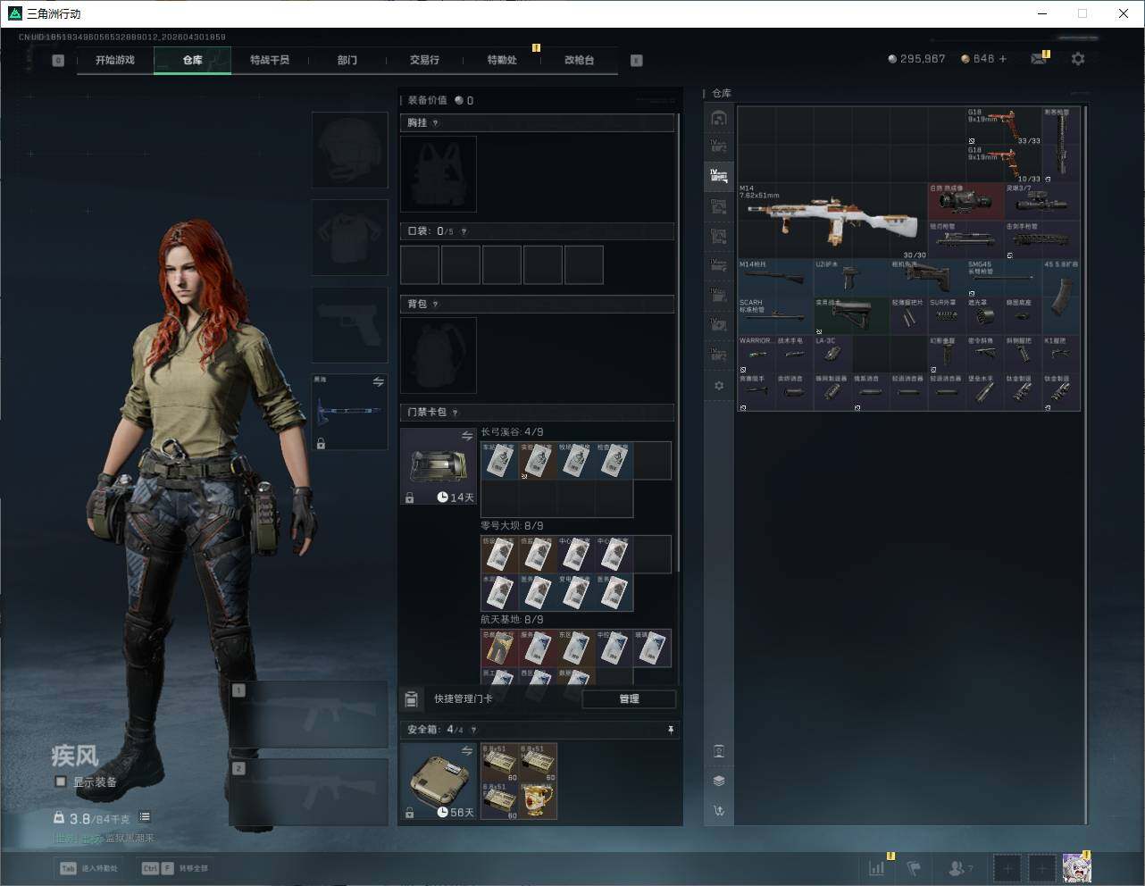The width and height of the screenshot is (1145, 886).
Task: Click the melee weapon slot
Action: point(349,412)
